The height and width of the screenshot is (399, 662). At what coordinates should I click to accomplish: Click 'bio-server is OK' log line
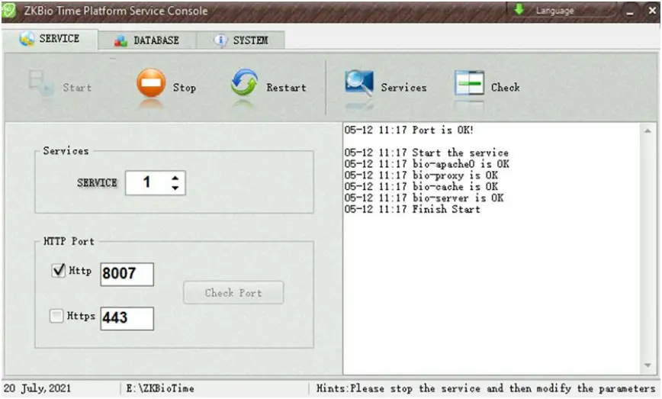click(424, 198)
